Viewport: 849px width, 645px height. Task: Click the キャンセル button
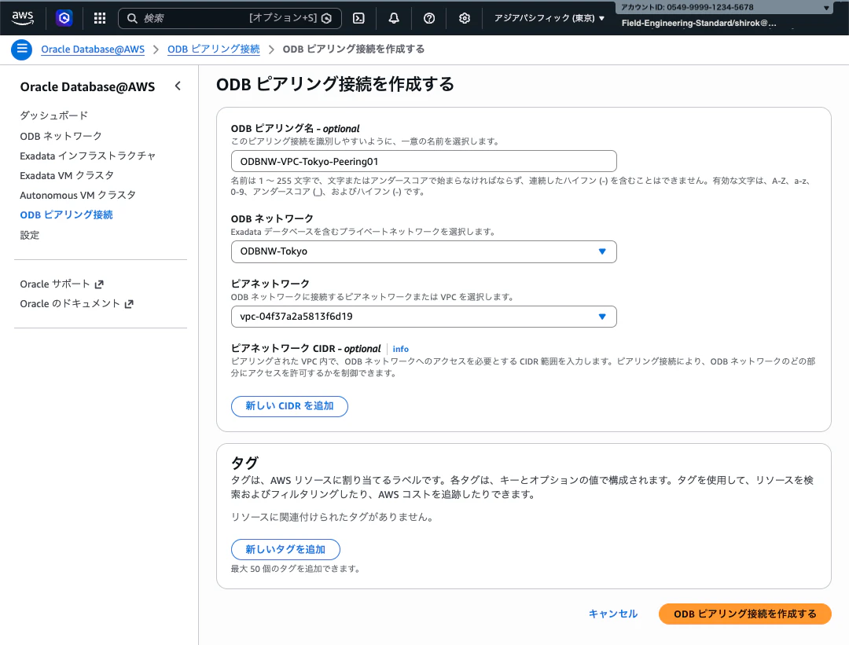(x=613, y=614)
